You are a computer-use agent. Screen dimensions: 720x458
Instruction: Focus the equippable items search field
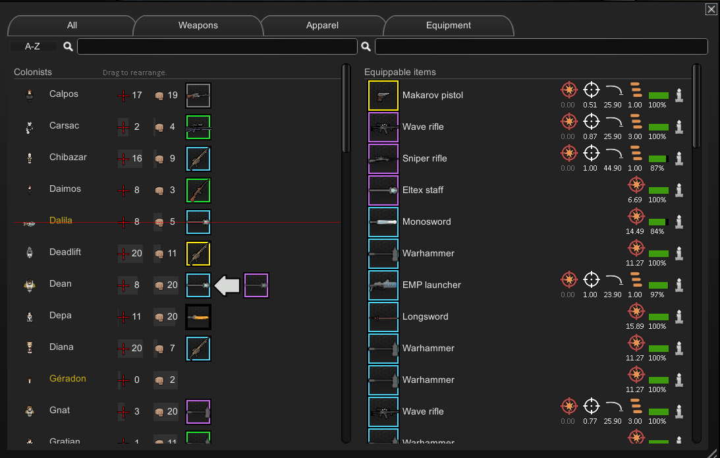(541, 46)
